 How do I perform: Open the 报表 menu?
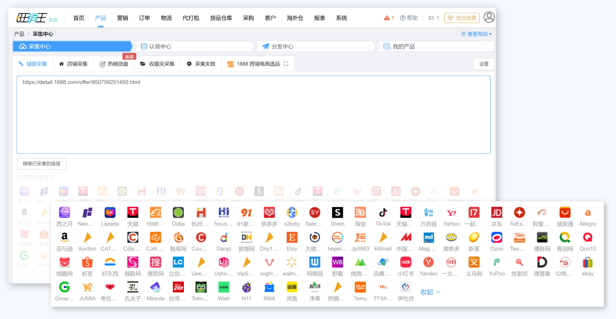point(319,18)
